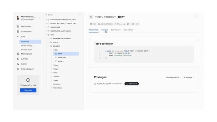
Task: Open the table actions ellipsis menu
Action: [x=196, y=17]
